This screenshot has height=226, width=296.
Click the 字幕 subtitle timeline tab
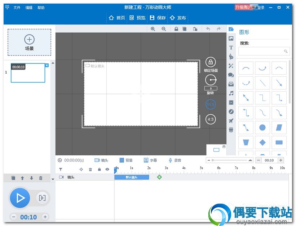click(150, 160)
